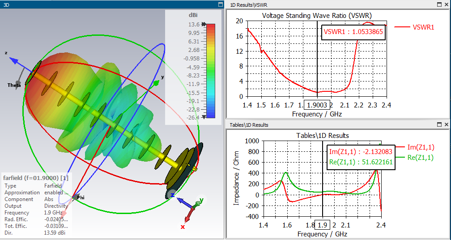Click the dBi color ramp bar
This screenshot has height=240, width=451.
click(x=211, y=71)
